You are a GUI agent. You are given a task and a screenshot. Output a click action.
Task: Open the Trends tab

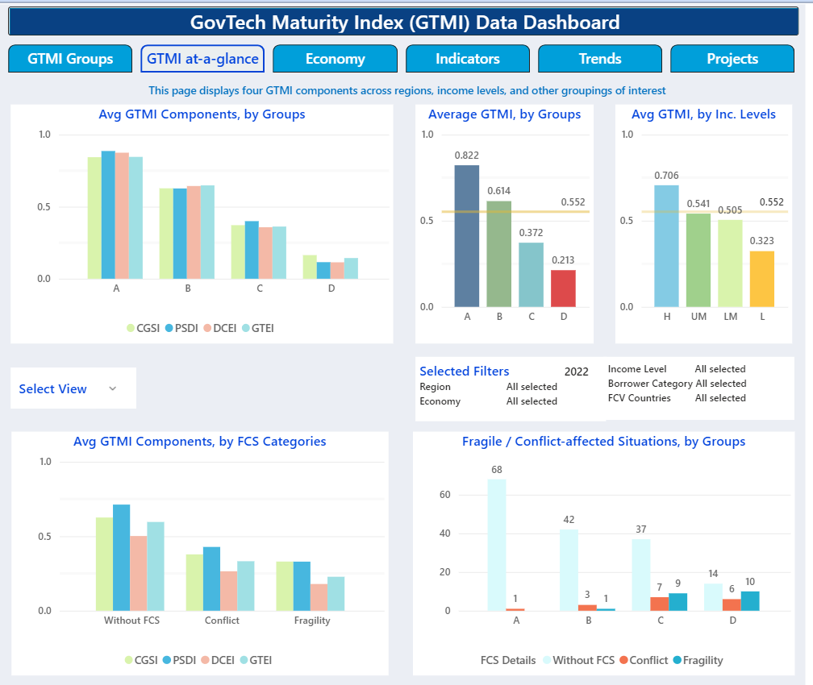(x=600, y=59)
